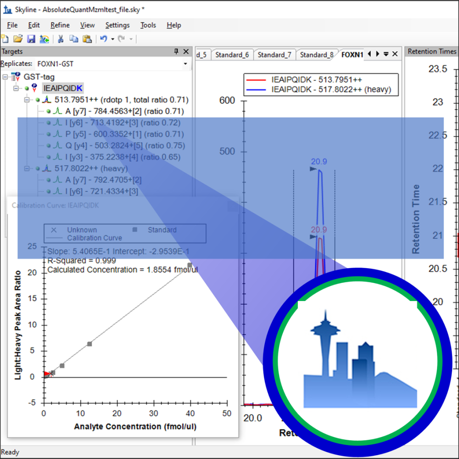Open the Tools menu

click(x=148, y=25)
